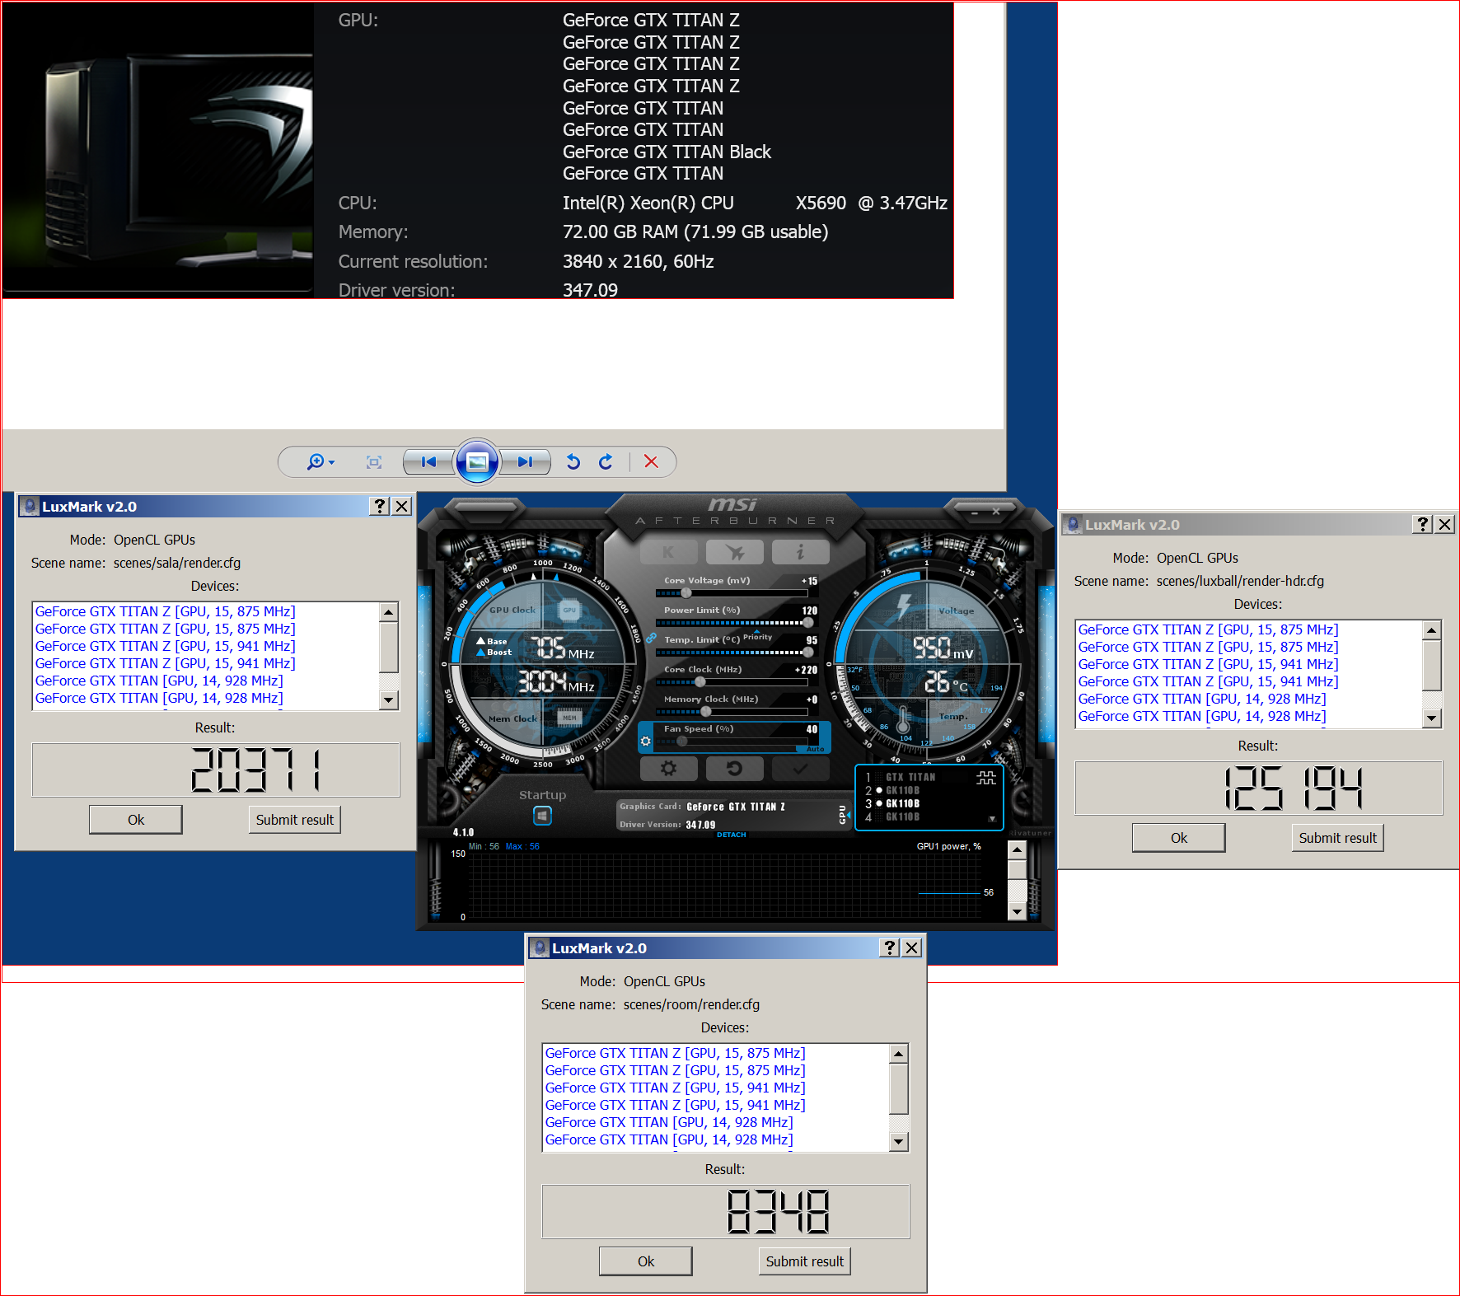This screenshot has width=1460, height=1296.
Task: Apply Afterburner settings with the checkmark button
Action: (800, 769)
